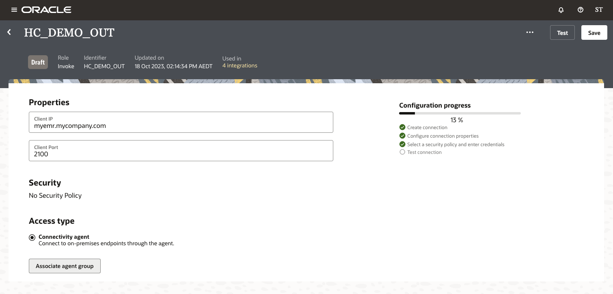
Task: Click the empty Test connection circle
Action: (x=402, y=152)
